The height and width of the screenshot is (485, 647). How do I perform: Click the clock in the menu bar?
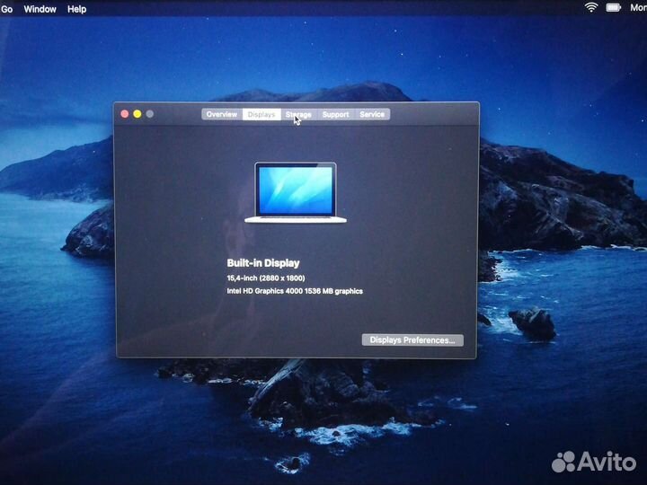pyautogui.click(x=638, y=7)
